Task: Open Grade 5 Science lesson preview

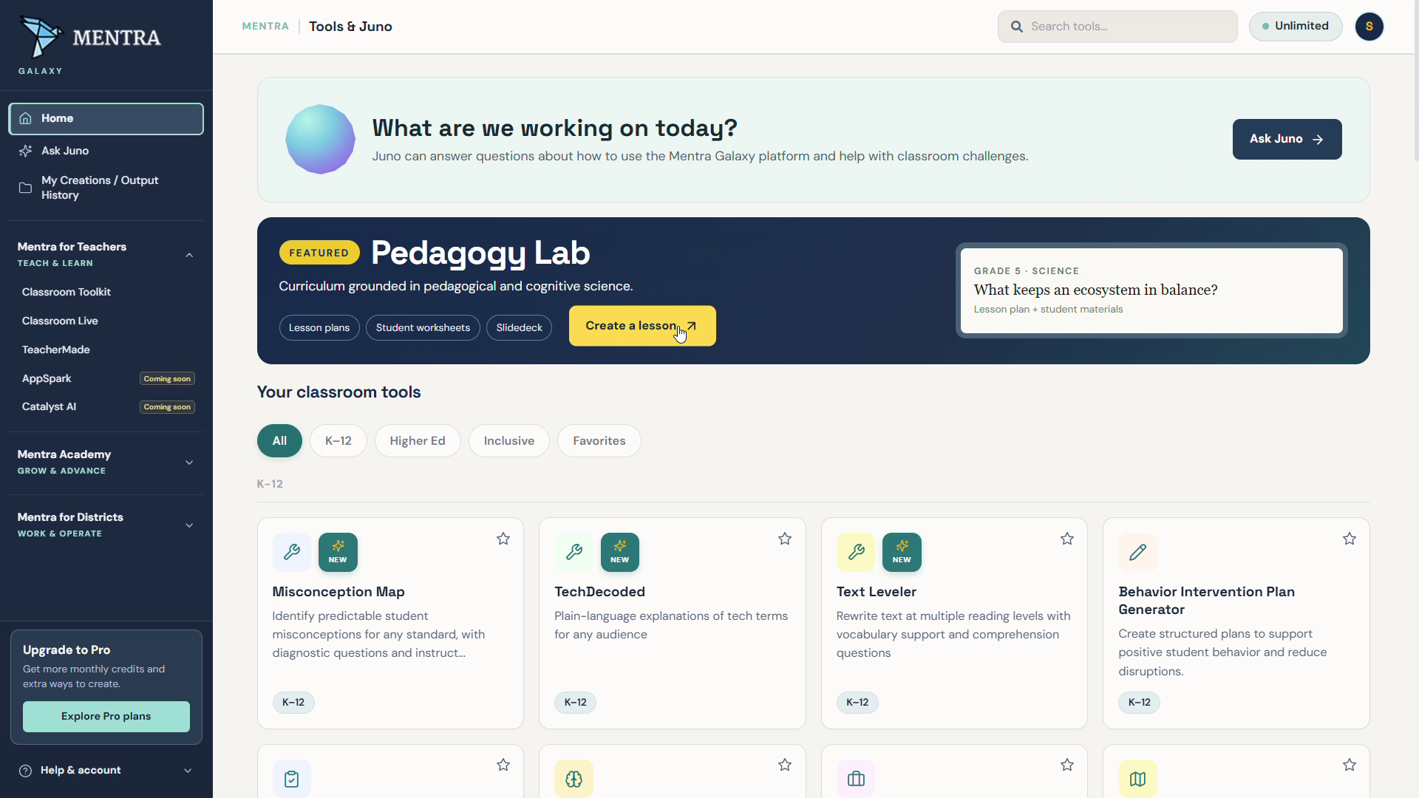Action: point(1151,290)
